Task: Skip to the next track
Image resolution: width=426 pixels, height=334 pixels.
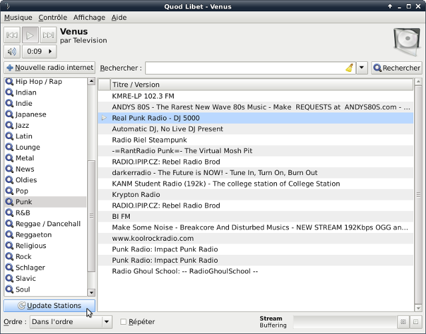Action: pos(48,35)
